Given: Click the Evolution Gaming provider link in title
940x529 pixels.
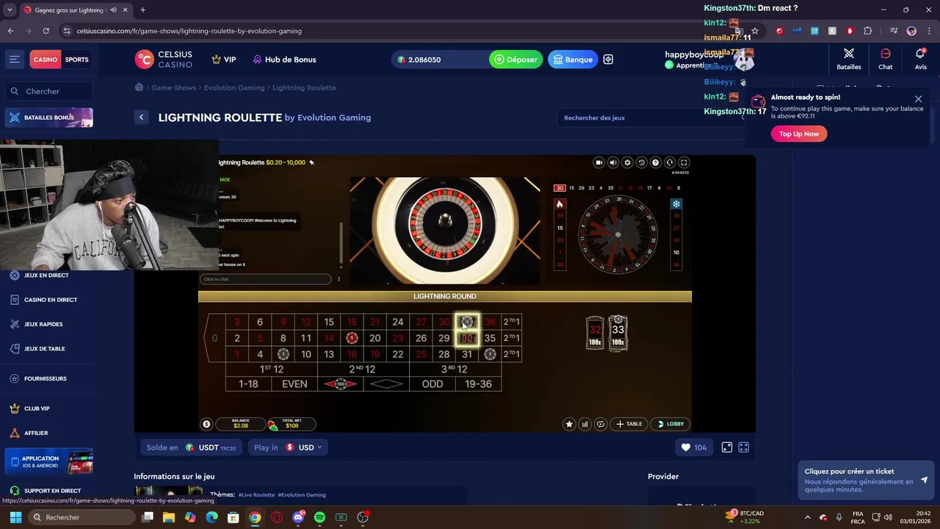Looking at the screenshot, I should [334, 118].
